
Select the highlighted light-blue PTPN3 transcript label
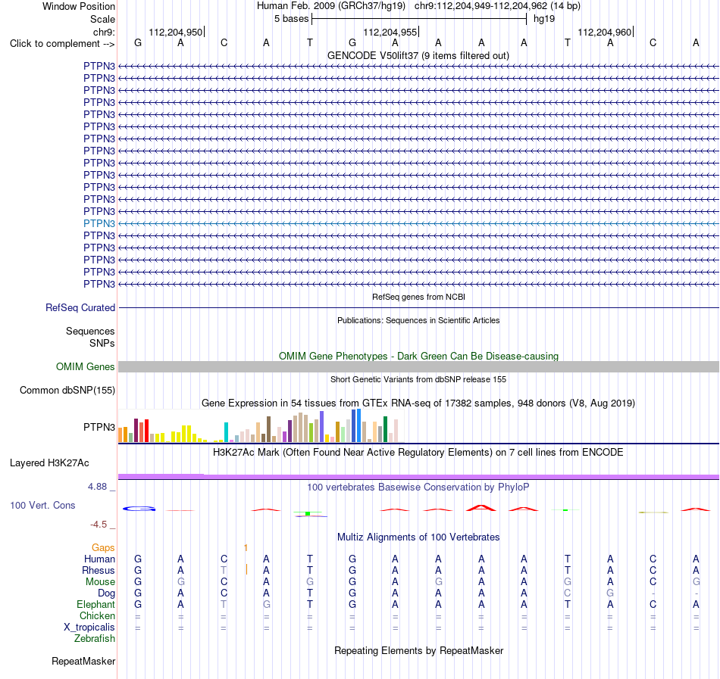pos(99,223)
